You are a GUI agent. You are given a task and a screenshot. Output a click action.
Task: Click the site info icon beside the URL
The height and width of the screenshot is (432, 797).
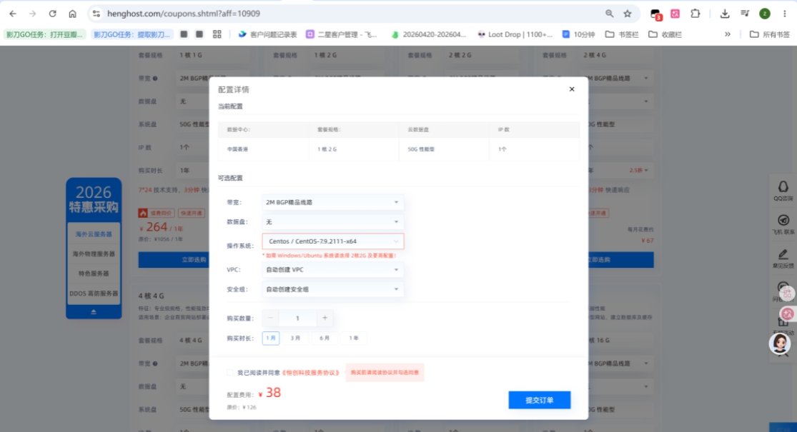96,14
